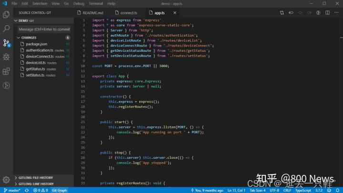Click the SOURCE CONTROL: GIT panel title
343x193 pixels.
35,13
